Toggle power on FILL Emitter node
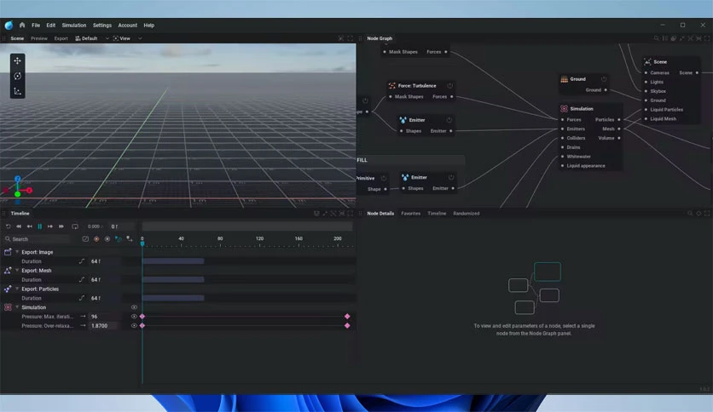 pyautogui.click(x=451, y=177)
